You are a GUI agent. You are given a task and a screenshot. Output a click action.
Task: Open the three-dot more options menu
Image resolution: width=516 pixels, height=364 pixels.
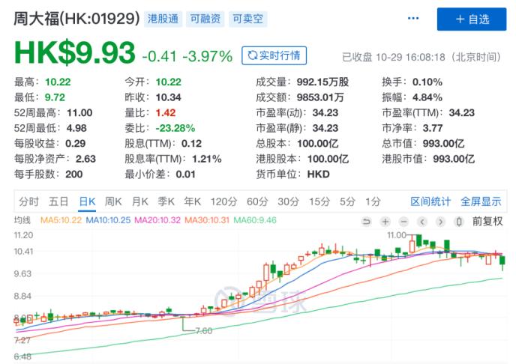point(413,19)
